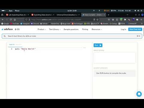Expand the Resources dropdown menu
This screenshot has width=144, height=108.
(x=97, y=29)
